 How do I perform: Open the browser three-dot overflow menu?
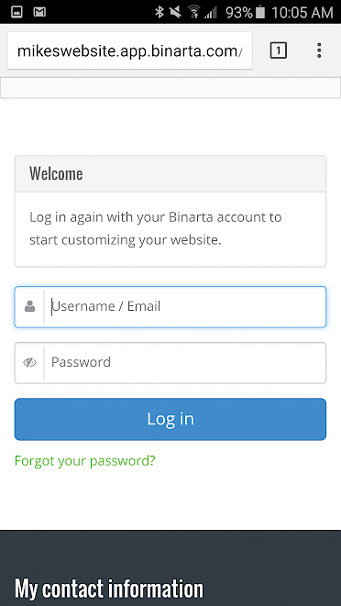[319, 50]
